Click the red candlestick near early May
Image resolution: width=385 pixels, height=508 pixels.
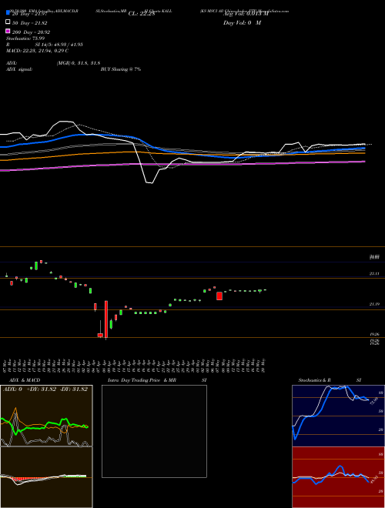coord(219,296)
